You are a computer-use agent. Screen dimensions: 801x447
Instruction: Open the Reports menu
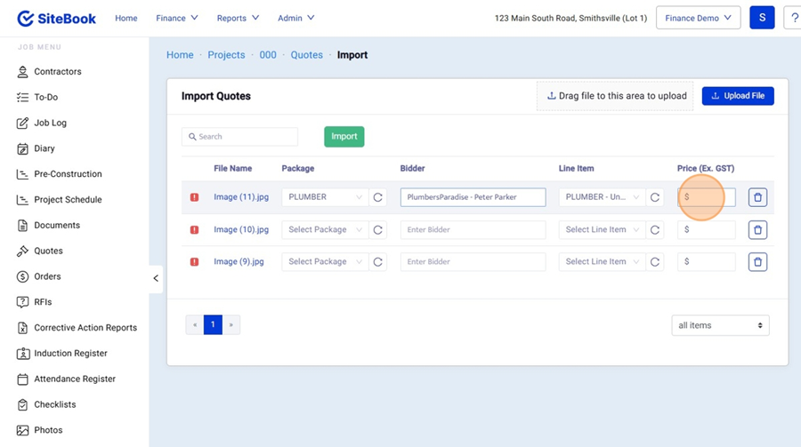coord(238,18)
